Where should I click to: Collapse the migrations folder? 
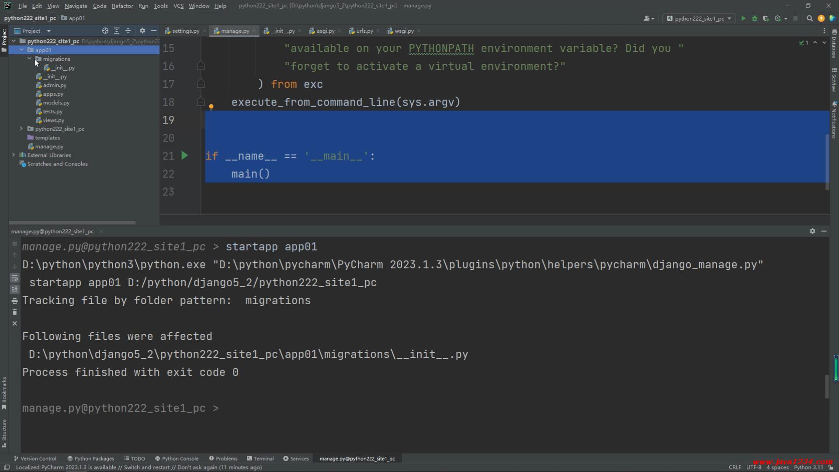point(29,59)
